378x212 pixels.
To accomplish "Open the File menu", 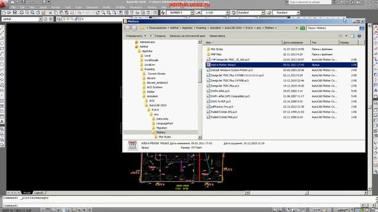I will pos(13,8).
